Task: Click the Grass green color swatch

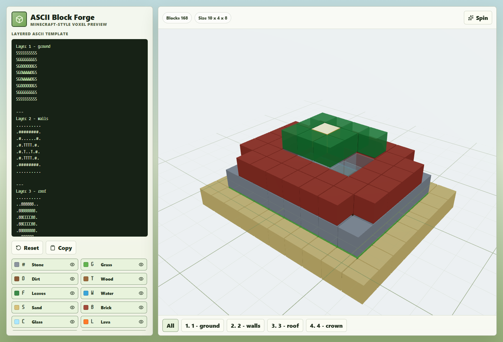Action: pos(86,265)
